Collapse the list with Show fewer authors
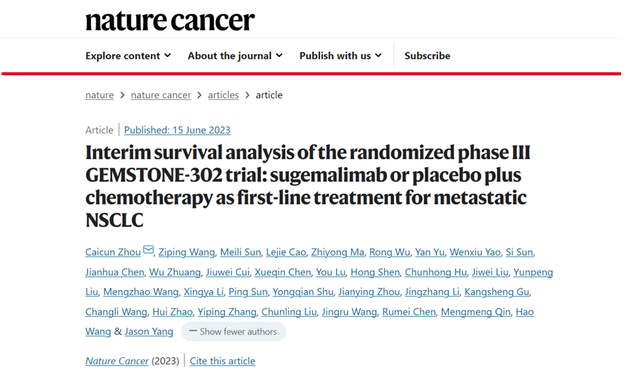Viewport: 624px width, 384px height. pyautogui.click(x=233, y=332)
